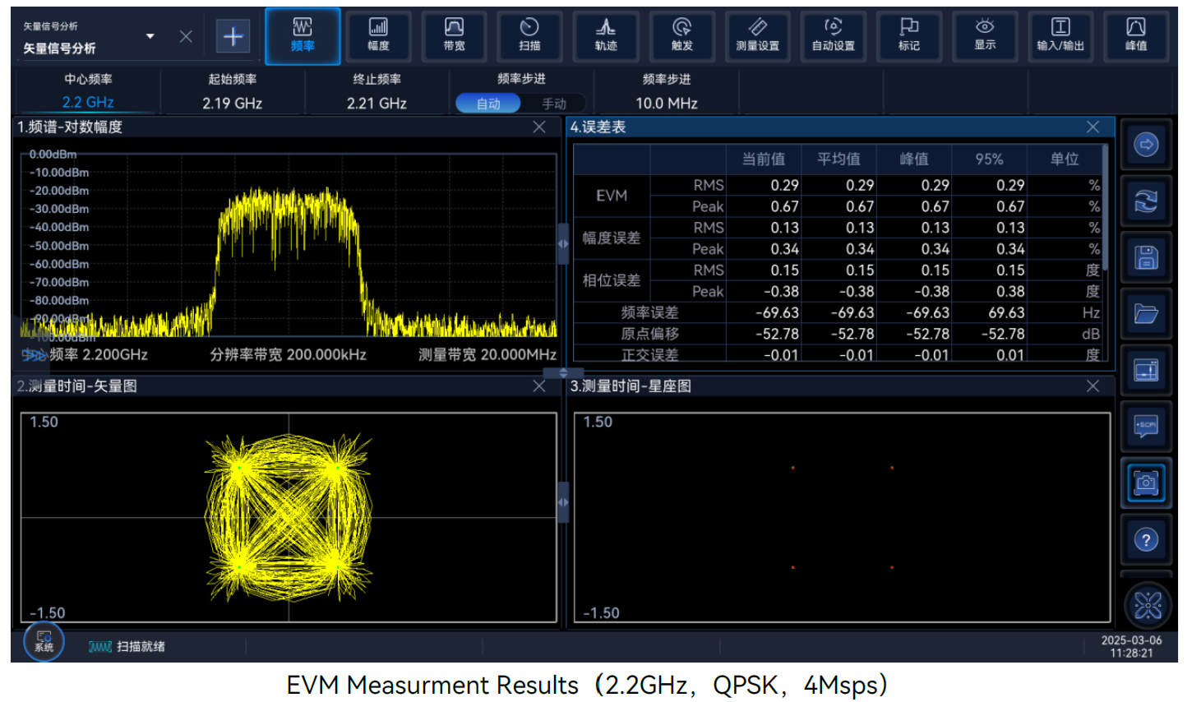
Task: Select the 当前值 column header
Action: (764, 159)
